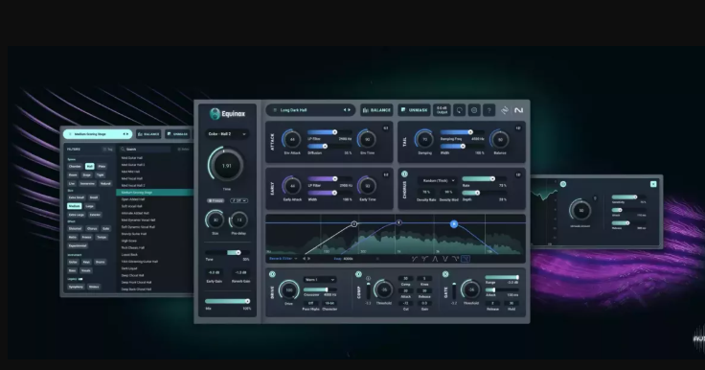Select the High Score preset

pyautogui.click(x=129, y=241)
